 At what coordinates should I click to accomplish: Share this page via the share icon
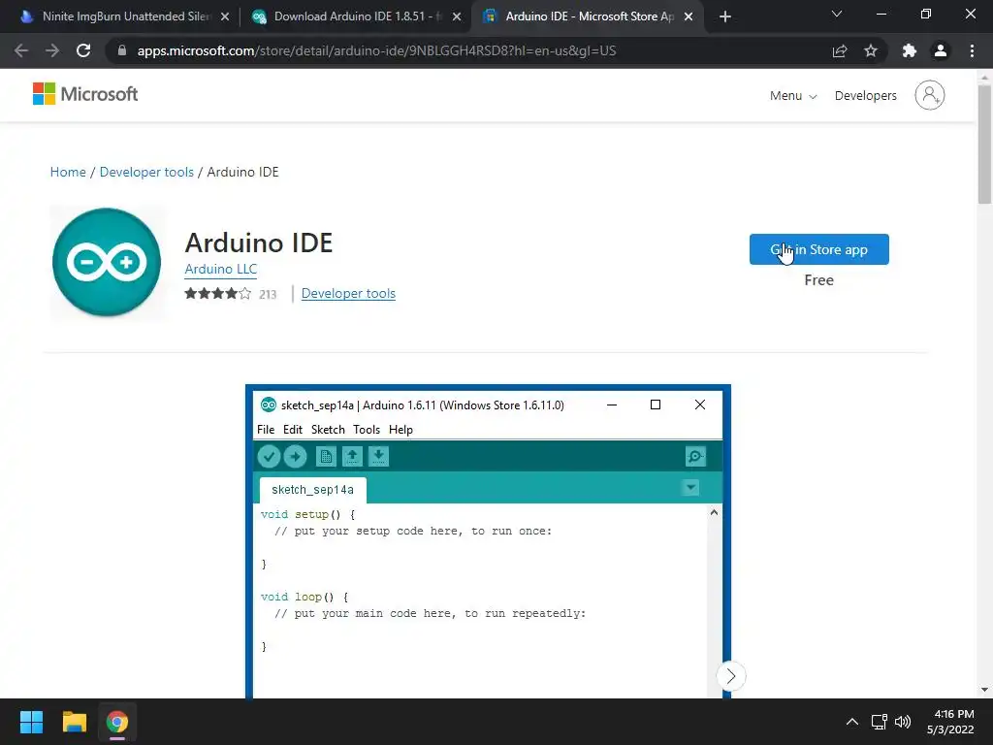pyautogui.click(x=840, y=50)
